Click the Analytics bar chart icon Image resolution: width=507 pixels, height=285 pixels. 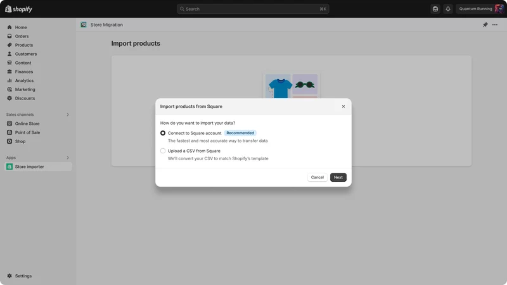point(10,80)
